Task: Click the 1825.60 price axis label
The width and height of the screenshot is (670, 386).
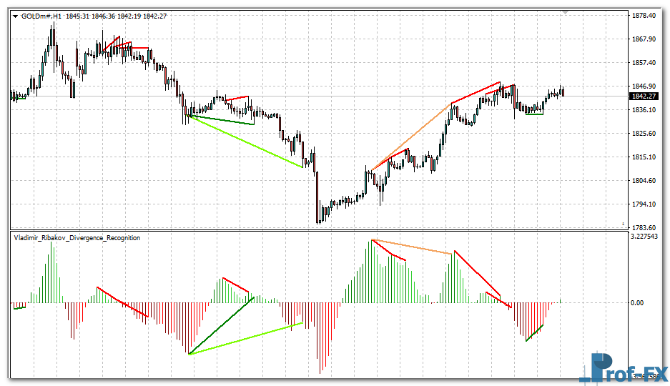Action: [644, 134]
